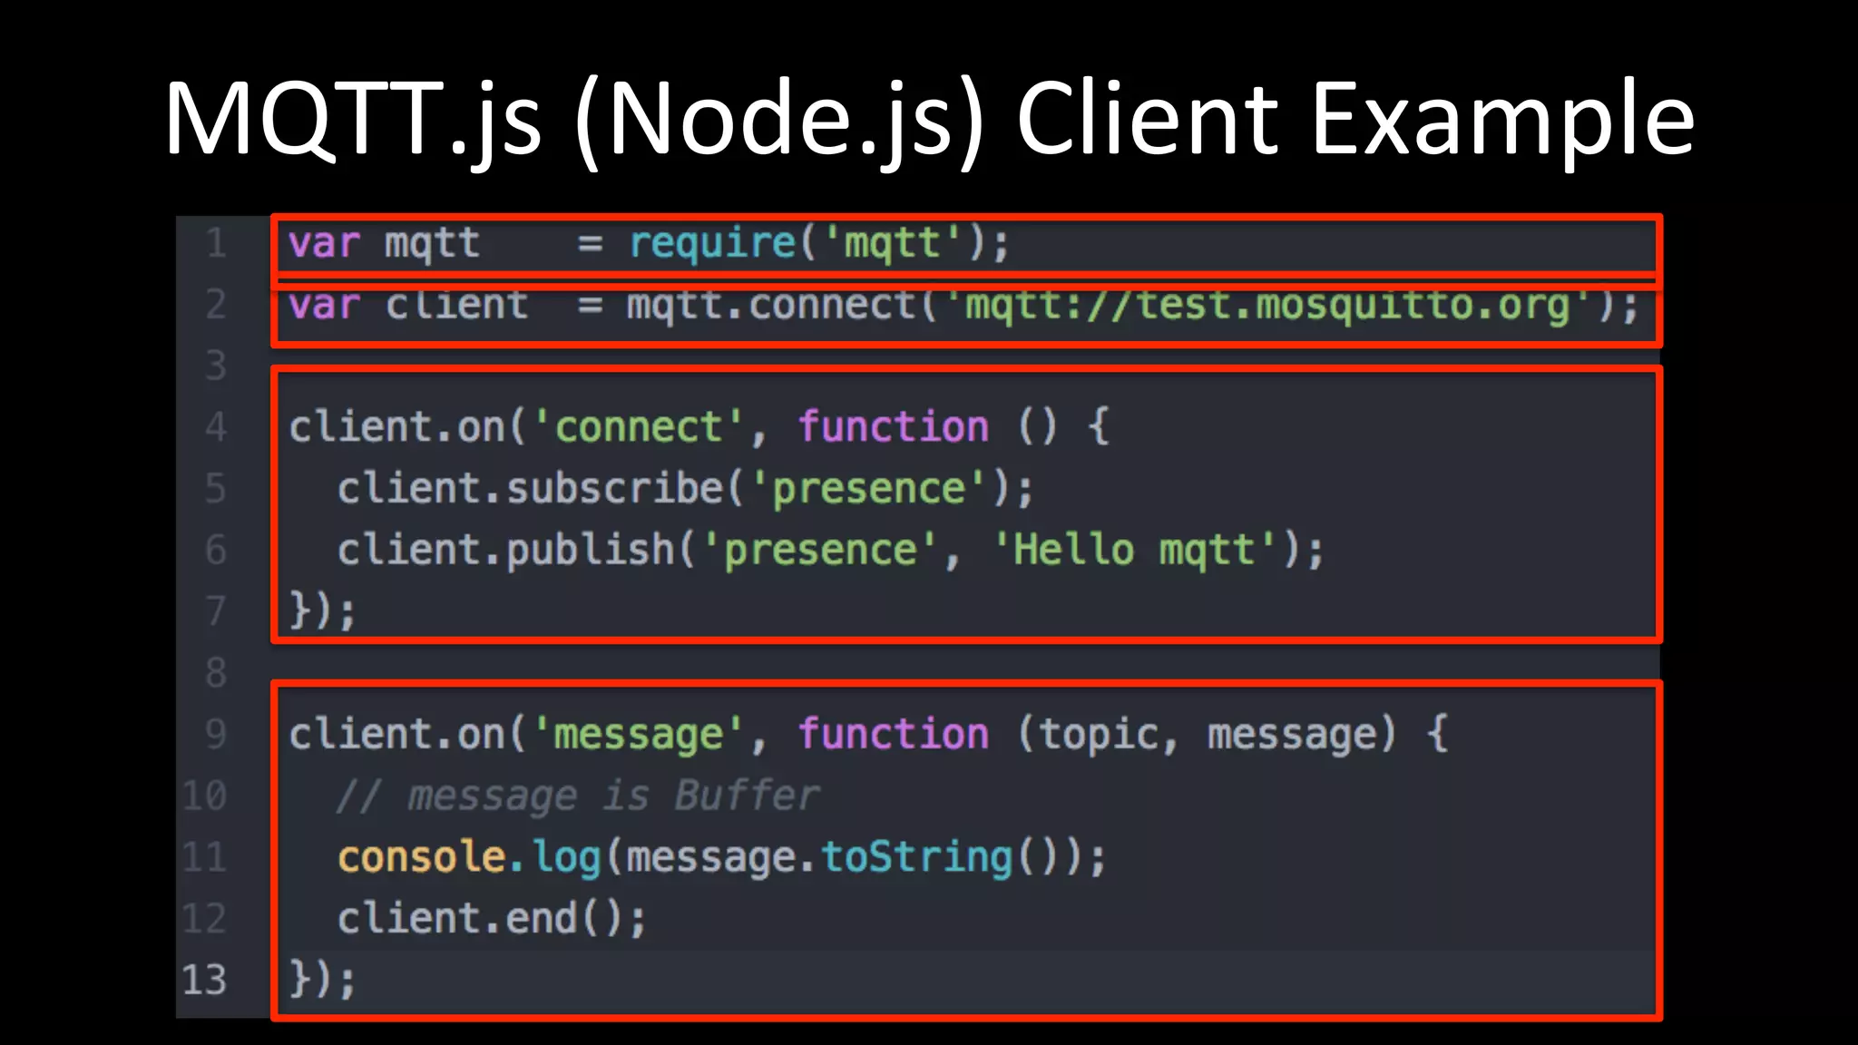Click 'client.subscribe' on line 5
The height and width of the screenshot is (1045, 1858).
coord(530,489)
